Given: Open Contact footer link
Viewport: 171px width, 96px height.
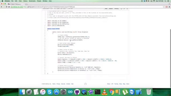Looking at the screenshot, I should pos(68,84).
